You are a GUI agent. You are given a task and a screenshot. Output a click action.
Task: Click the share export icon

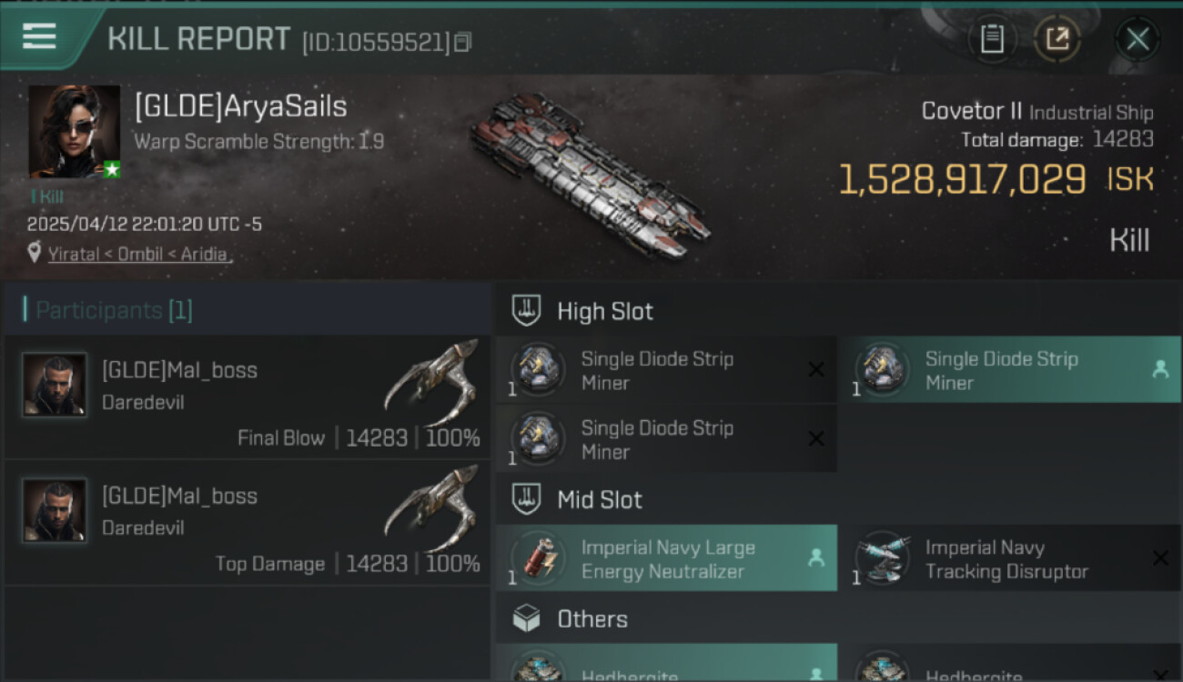point(1057,39)
